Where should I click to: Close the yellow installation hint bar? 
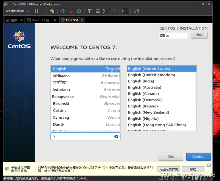click(209, 165)
